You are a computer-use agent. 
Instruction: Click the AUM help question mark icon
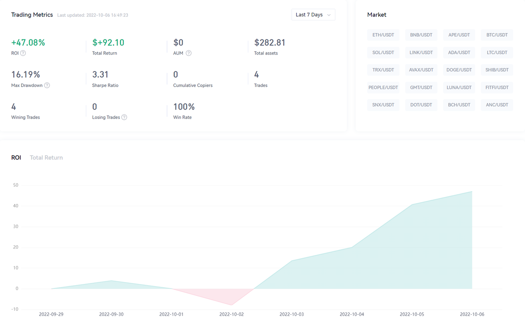(189, 53)
